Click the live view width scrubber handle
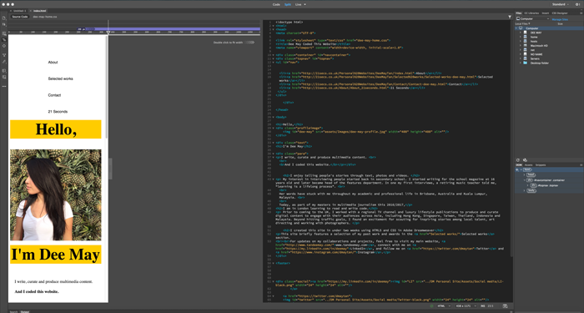The width and height of the screenshot is (584, 313). click(108, 33)
